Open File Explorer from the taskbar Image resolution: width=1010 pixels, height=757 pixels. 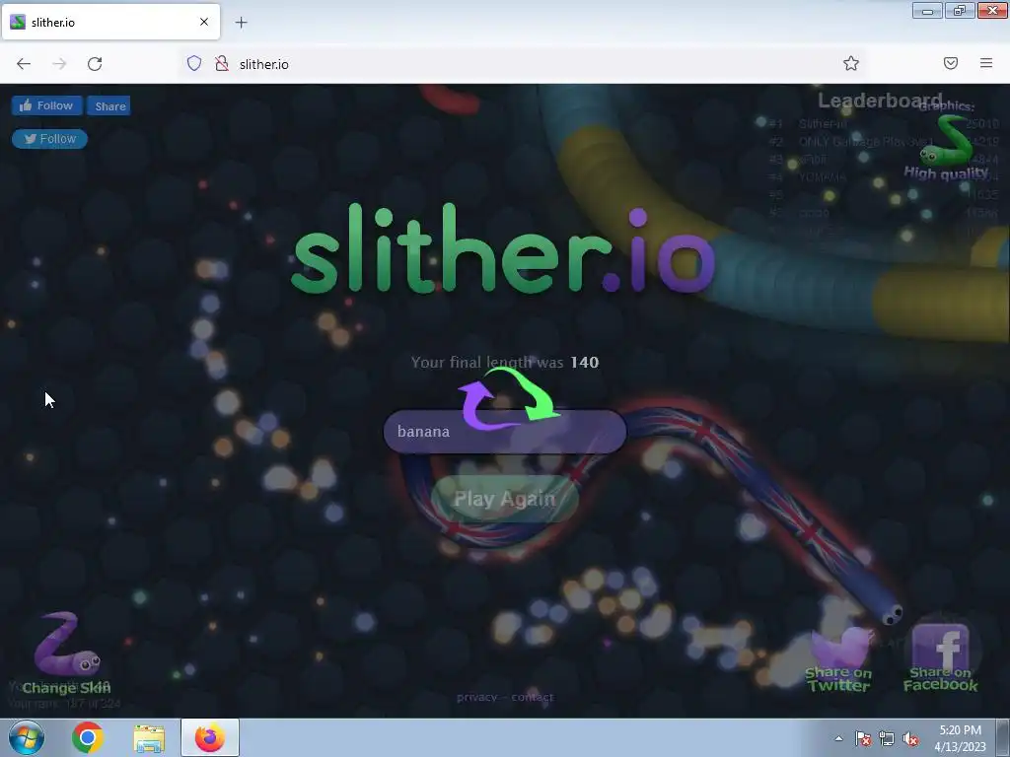(x=149, y=737)
